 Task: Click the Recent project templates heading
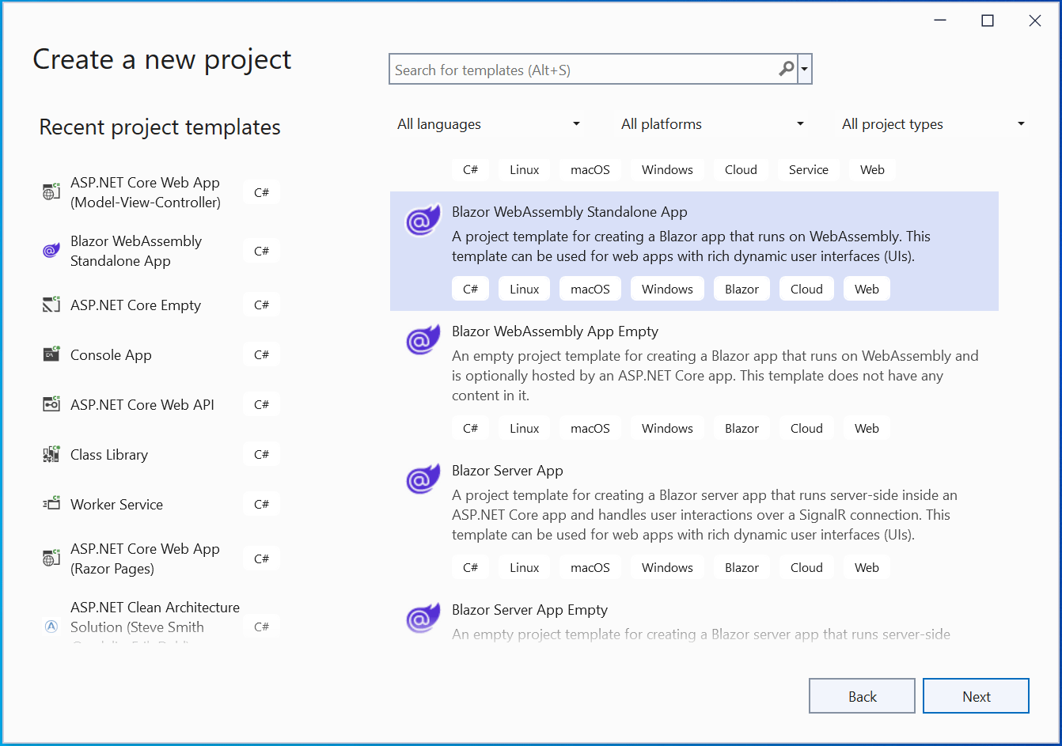[160, 127]
